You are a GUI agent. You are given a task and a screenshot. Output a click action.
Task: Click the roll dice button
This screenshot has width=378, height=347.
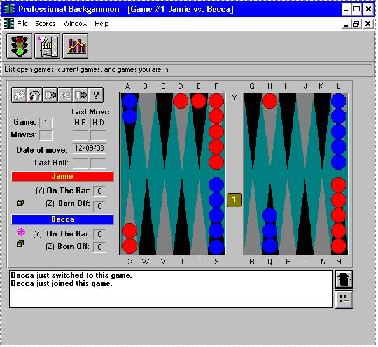click(x=19, y=95)
